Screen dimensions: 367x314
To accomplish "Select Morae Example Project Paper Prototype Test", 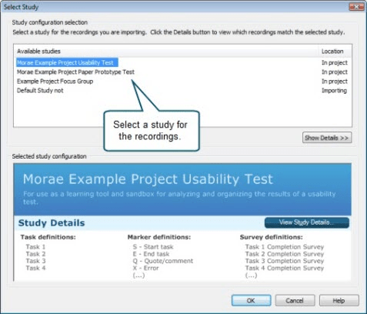I will (x=75, y=72).
